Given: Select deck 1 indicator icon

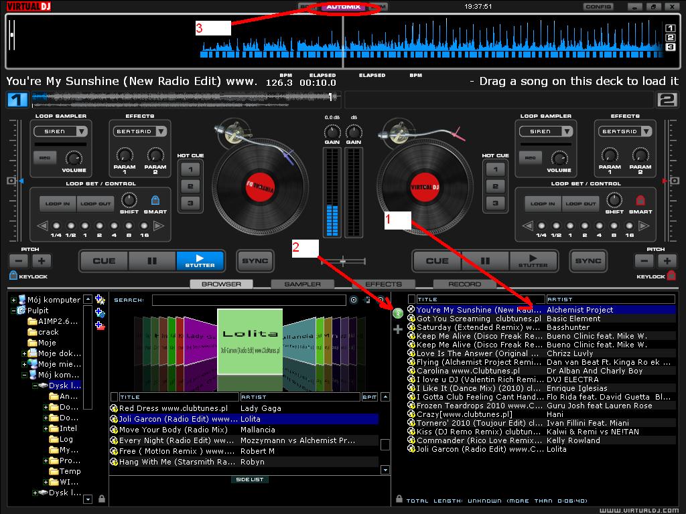Looking at the screenshot, I should tap(17, 100).
